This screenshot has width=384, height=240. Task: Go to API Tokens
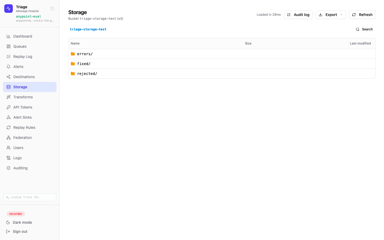pos(30,107)
